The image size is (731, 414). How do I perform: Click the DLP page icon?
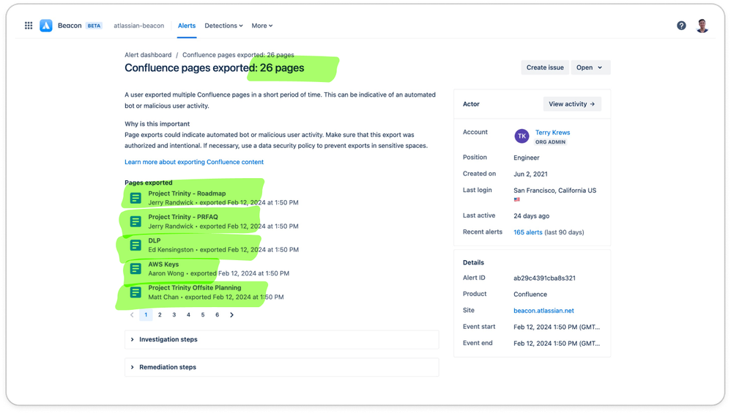tap(136, 245)
